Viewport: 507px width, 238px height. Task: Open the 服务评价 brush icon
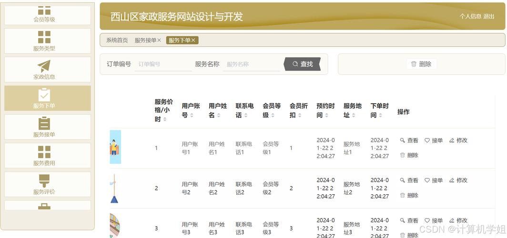44,181
